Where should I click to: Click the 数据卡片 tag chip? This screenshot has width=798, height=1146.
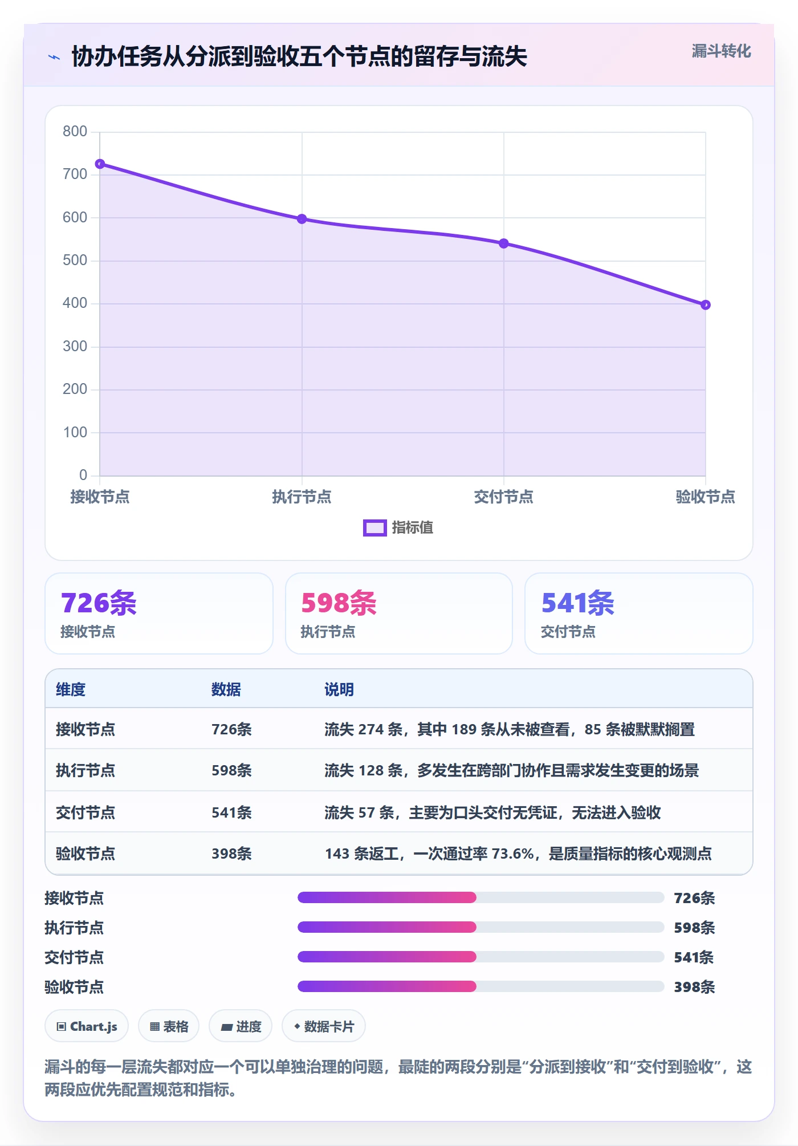pyautogui.click(x=324, y=1027)
